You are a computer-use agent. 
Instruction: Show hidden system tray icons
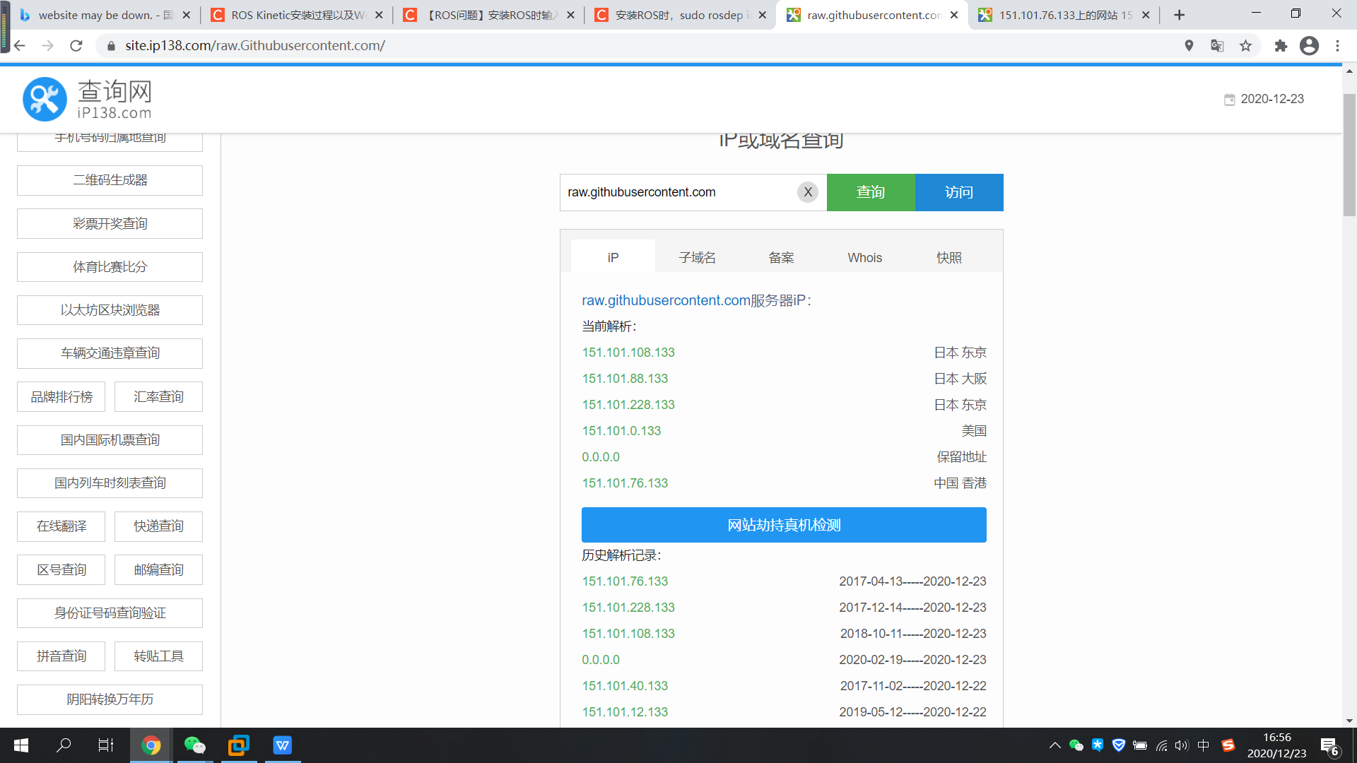1055,745
